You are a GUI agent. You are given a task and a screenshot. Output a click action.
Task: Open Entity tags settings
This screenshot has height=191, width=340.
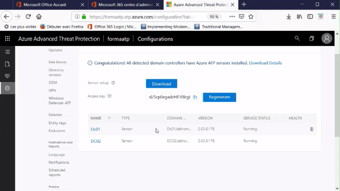click(57, 123)
